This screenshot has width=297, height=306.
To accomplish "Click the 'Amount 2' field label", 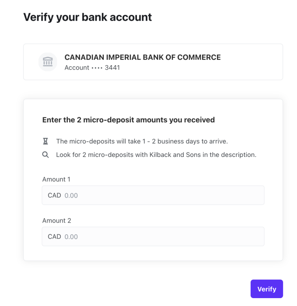I will tap(56, 220).
